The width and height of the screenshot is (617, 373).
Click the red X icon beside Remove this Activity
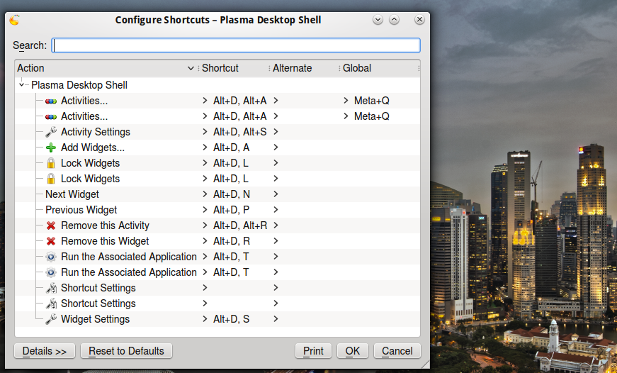pos(51,226)
